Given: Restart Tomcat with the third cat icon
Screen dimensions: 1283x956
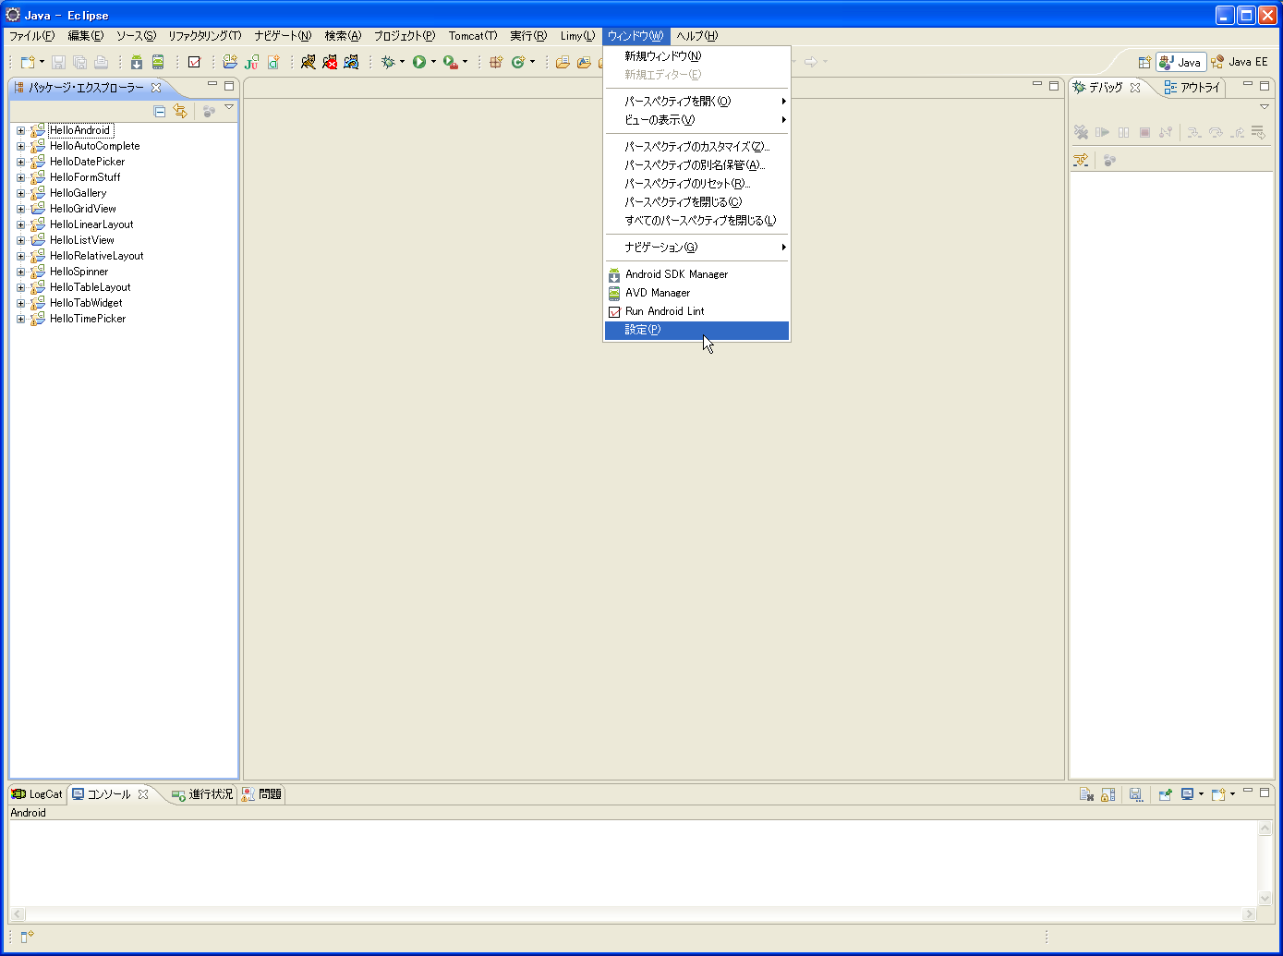Looking at the screenshot, I should pyautogui.click(x=351, y=62).
